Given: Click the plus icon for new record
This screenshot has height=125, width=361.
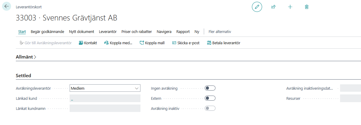Looking at the screenshot, I should (290, 7).
